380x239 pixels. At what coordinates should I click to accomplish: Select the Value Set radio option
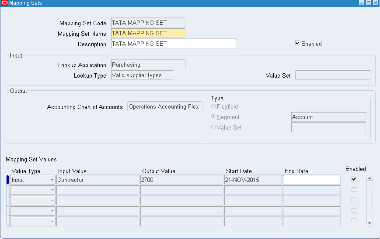point(213,127)
